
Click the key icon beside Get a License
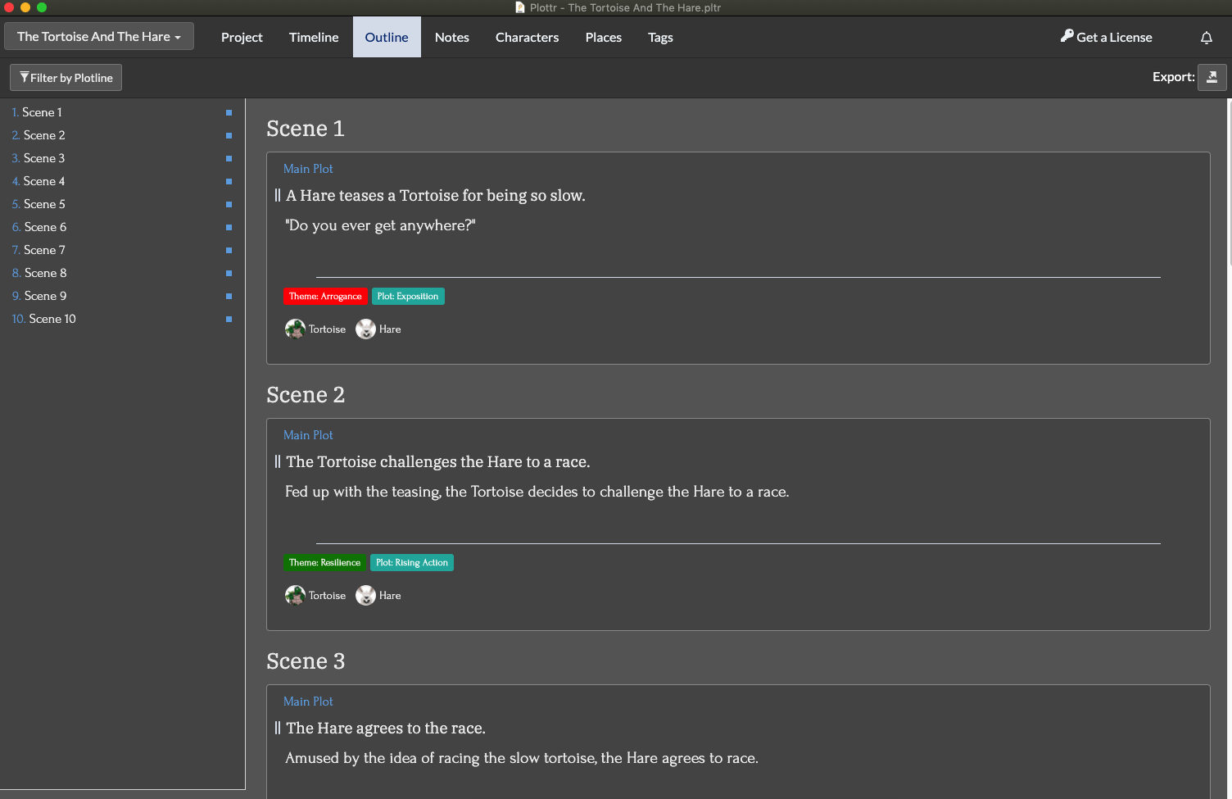1067,36
